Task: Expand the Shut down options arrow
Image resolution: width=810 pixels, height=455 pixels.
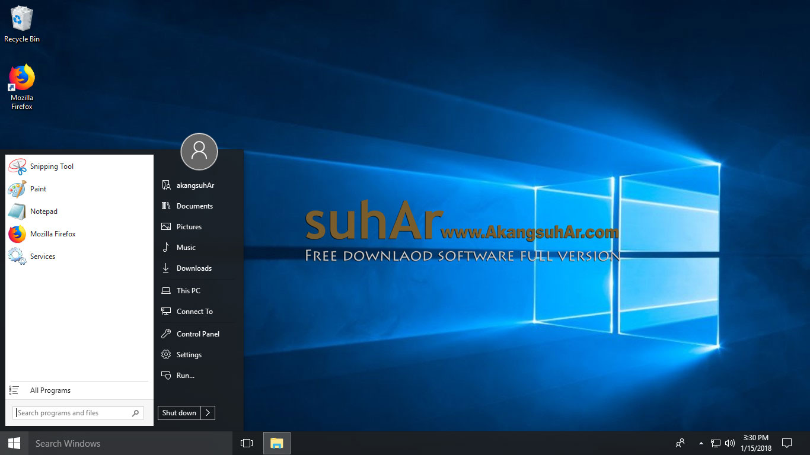Action: 208,412
